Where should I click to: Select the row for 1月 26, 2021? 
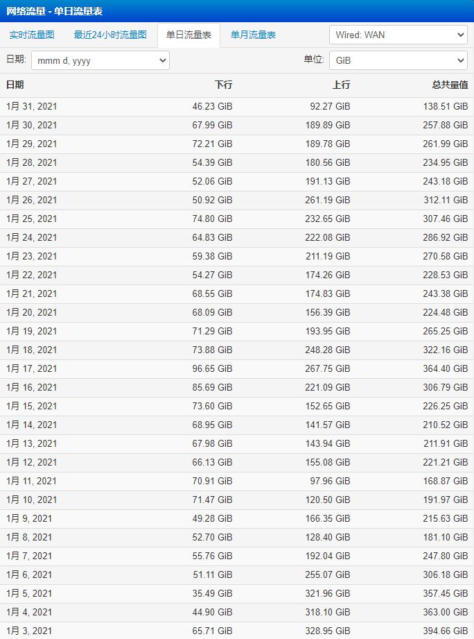click(237, 200)
